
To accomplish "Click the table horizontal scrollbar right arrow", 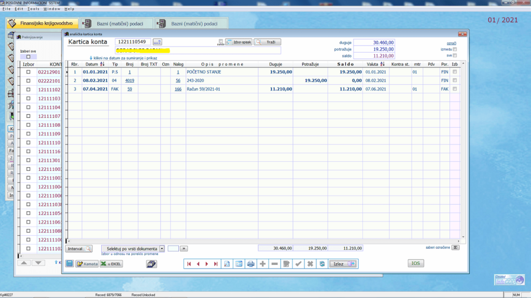I will tap(458, 241).
